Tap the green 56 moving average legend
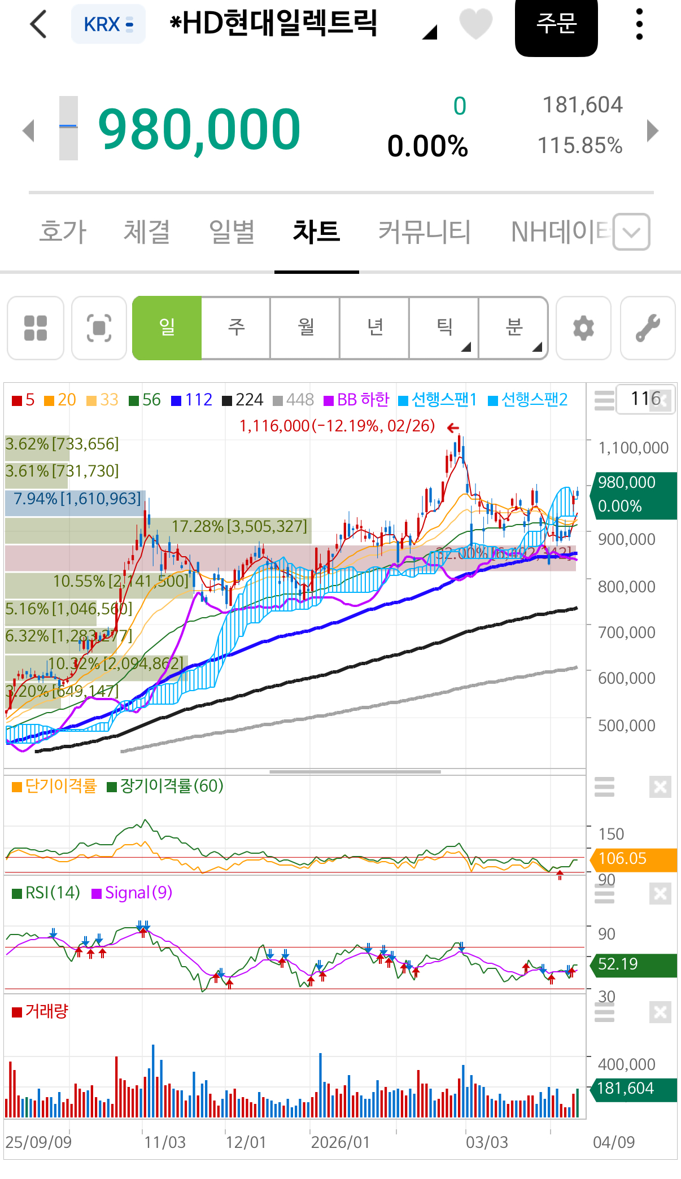 click(145, 400)
